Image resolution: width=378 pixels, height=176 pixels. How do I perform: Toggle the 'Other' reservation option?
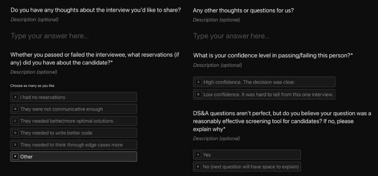(74, 157)
